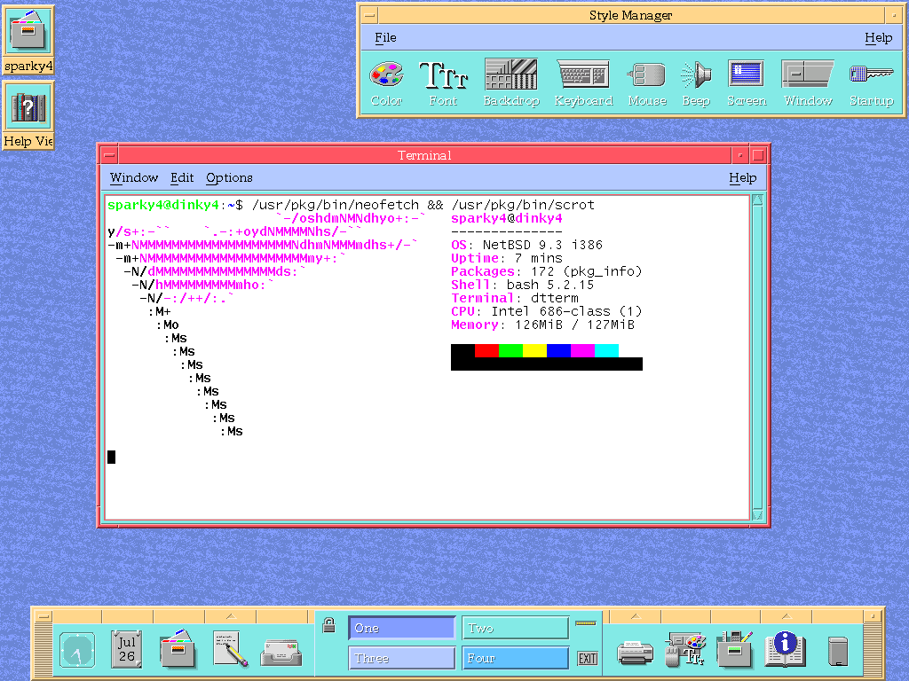The image size is (909, 681).
Task: Expand the subpanel arrow above the printer icon
Action: 635,616
